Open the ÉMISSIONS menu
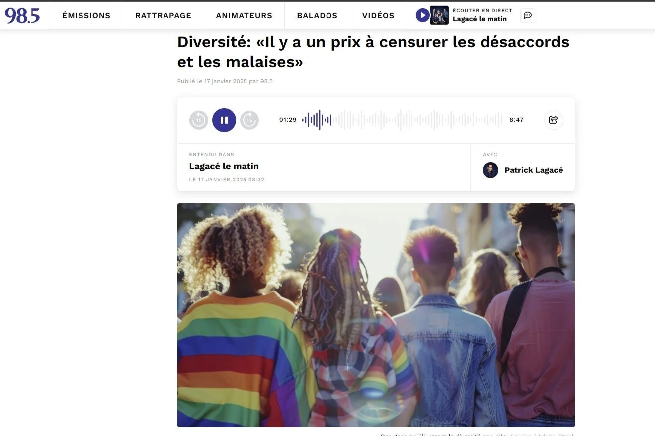The width and height of the screenshot is (655, 436). (86, 15)
